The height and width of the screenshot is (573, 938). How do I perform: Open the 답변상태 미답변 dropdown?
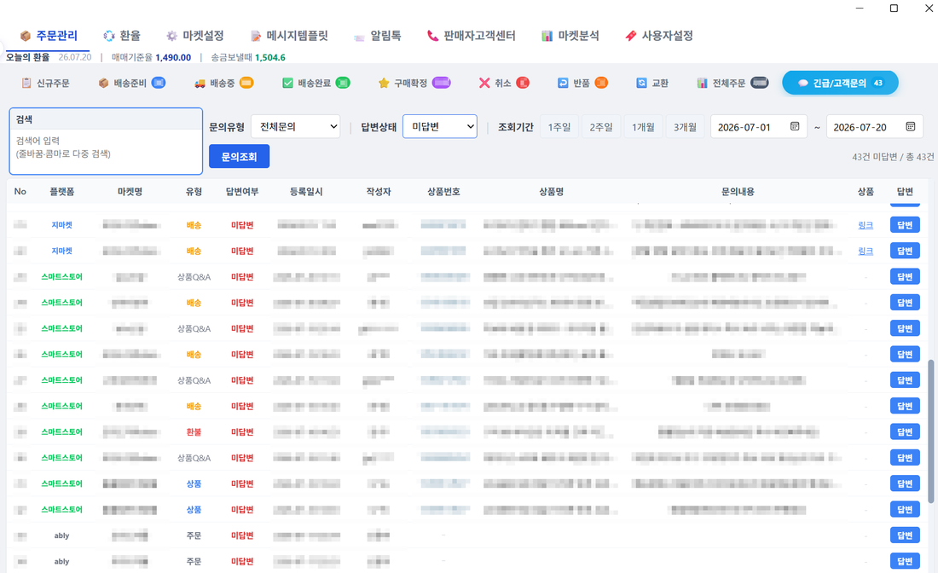[x=440, y=127]
